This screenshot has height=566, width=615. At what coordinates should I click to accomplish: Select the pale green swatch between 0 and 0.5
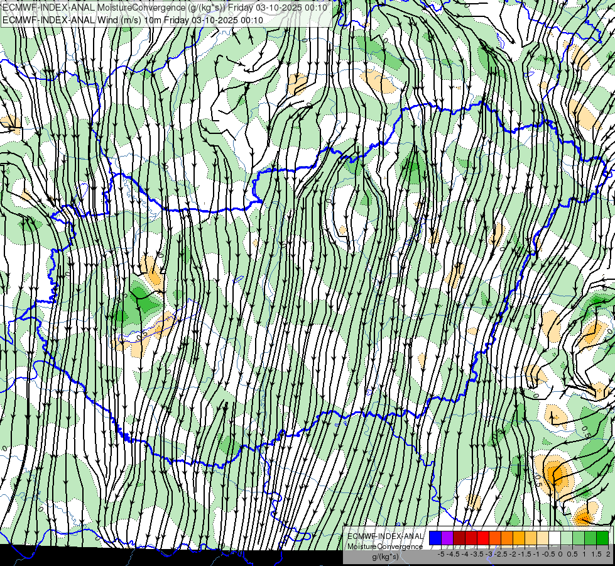(x=567, y=538)
